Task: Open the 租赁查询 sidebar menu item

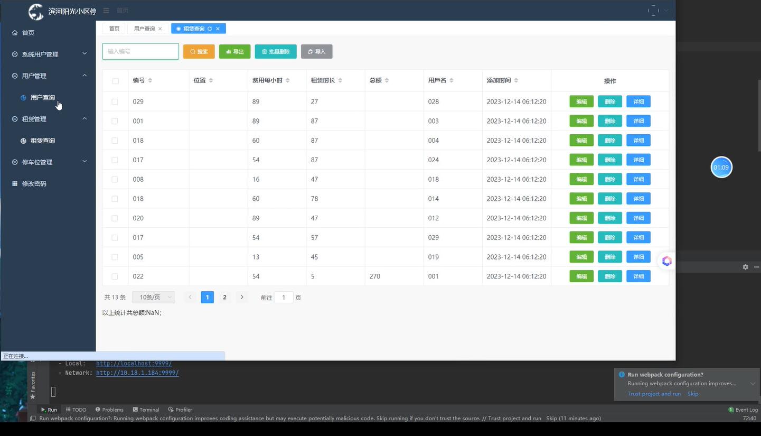Action: click(42, 141)
